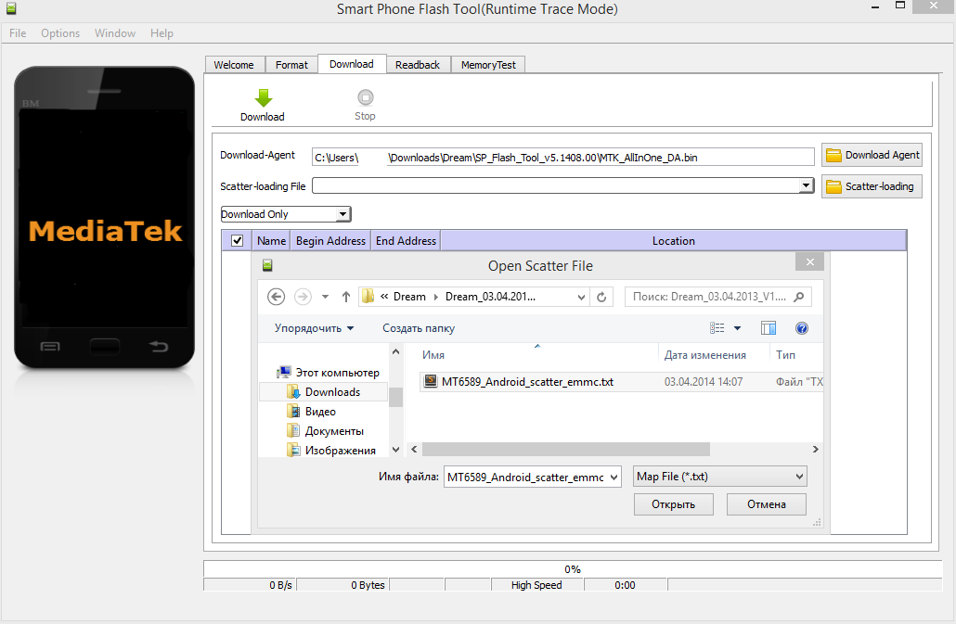Close the Open Scatter File dialog
The image size is (956, 624).
click(x=809, y=261)
